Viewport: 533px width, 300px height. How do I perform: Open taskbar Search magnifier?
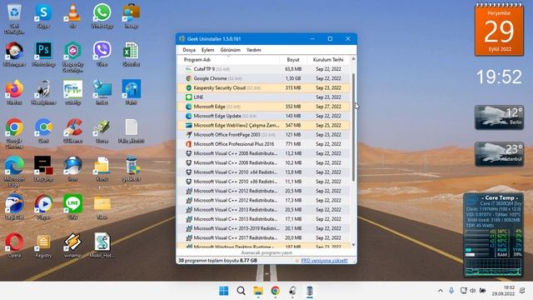241,291
